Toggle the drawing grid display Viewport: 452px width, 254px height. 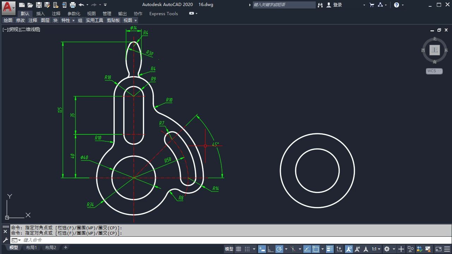(239, 249)
